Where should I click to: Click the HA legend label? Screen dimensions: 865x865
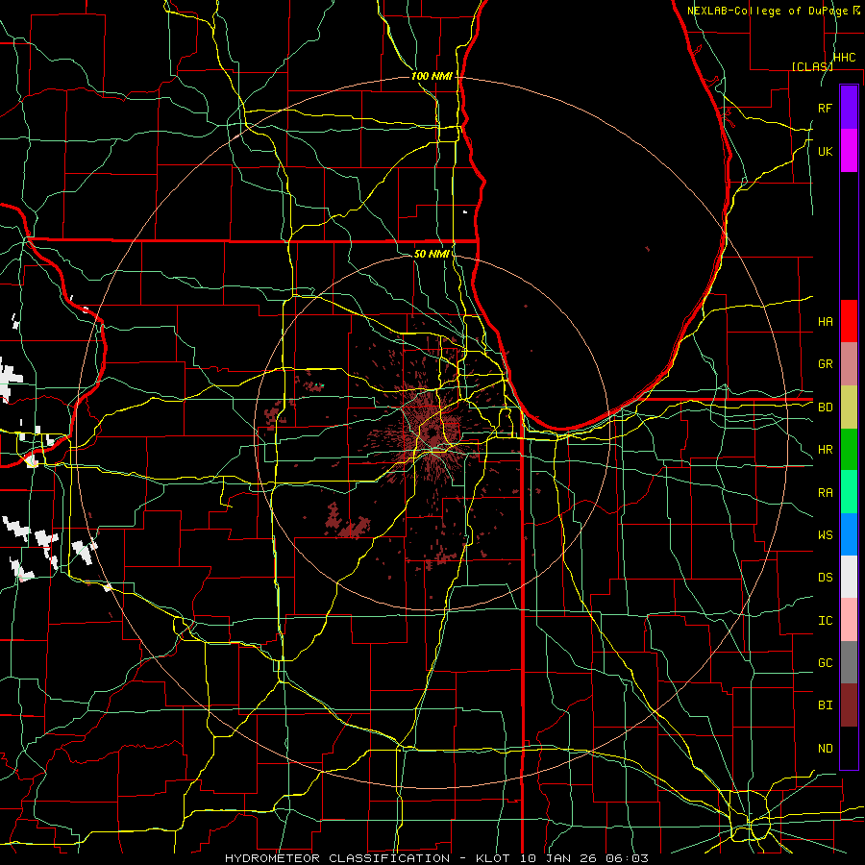[825, 321]
